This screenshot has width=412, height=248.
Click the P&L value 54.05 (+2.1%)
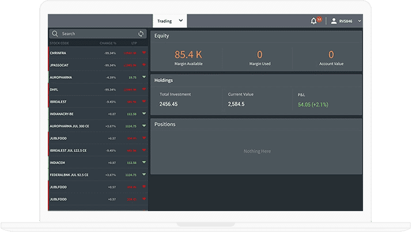point(313,104)
